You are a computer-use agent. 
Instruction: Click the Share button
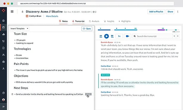pos(170,12)
